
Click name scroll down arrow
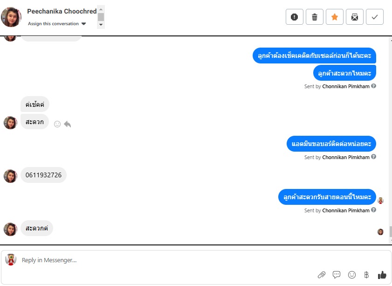point(101,25)
